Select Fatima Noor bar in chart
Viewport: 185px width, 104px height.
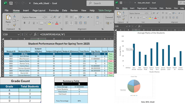click(157, 54)
